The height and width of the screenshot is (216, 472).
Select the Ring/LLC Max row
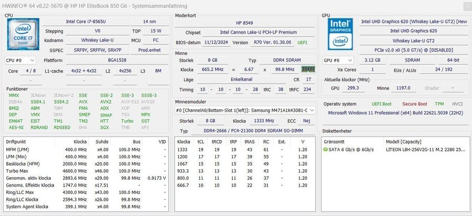pos(86,192)
